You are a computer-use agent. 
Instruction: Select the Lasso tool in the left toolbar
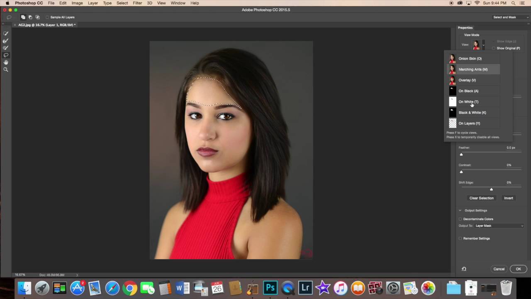click(x=6, y=55)
